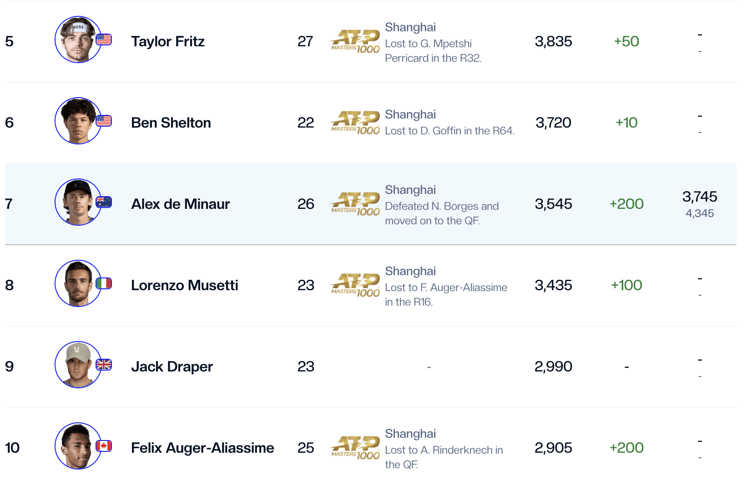Viewport: 752px width, 480px height.
Task: Click the USA flag beside Taylor Fritz
Action: (104, 40)
